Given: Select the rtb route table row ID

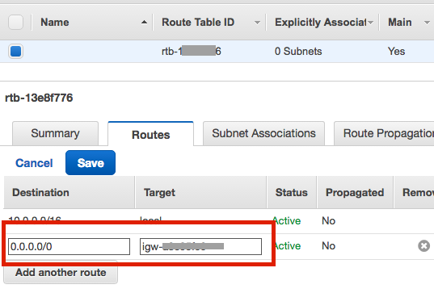Looking at the screenshot, I should pyautogui.click(x=192, y=51).
